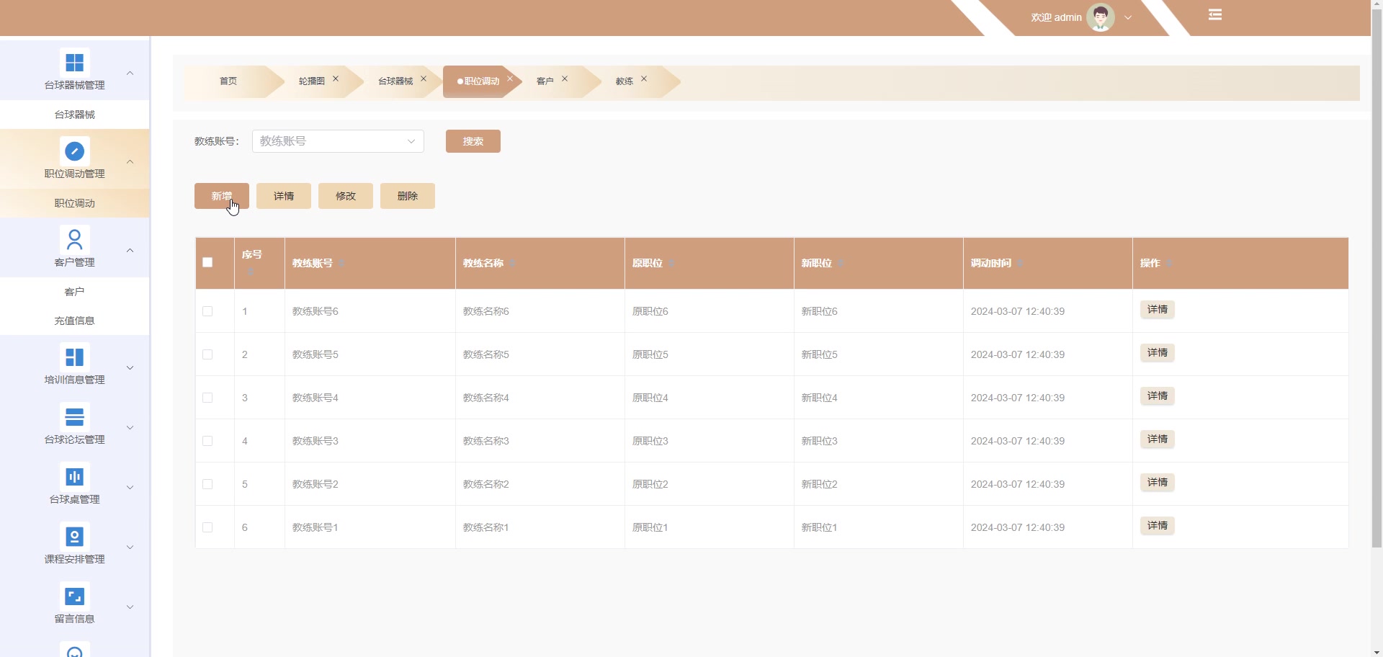The width and height of the screenshot is (1383, 657).
Task: Sort by 调动时间 column icon
Action: (1021, 264)
